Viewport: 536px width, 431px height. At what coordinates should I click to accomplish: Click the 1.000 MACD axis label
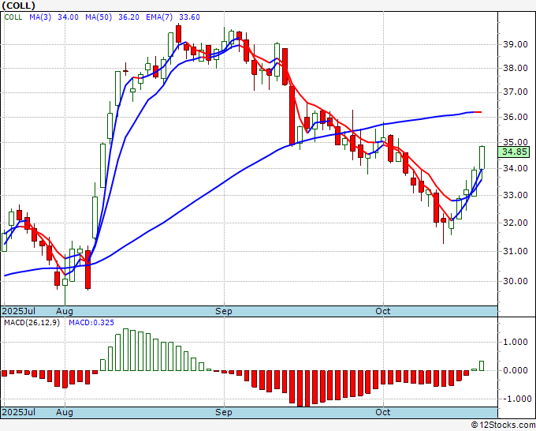pyautogui.click(x=515, y=342)
